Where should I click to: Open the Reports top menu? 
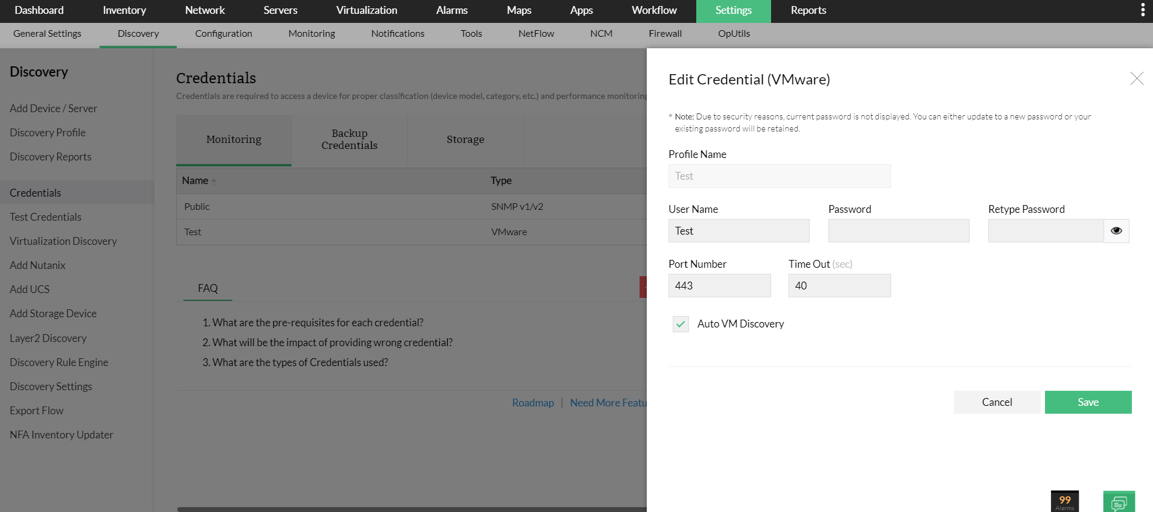[808, 10]
